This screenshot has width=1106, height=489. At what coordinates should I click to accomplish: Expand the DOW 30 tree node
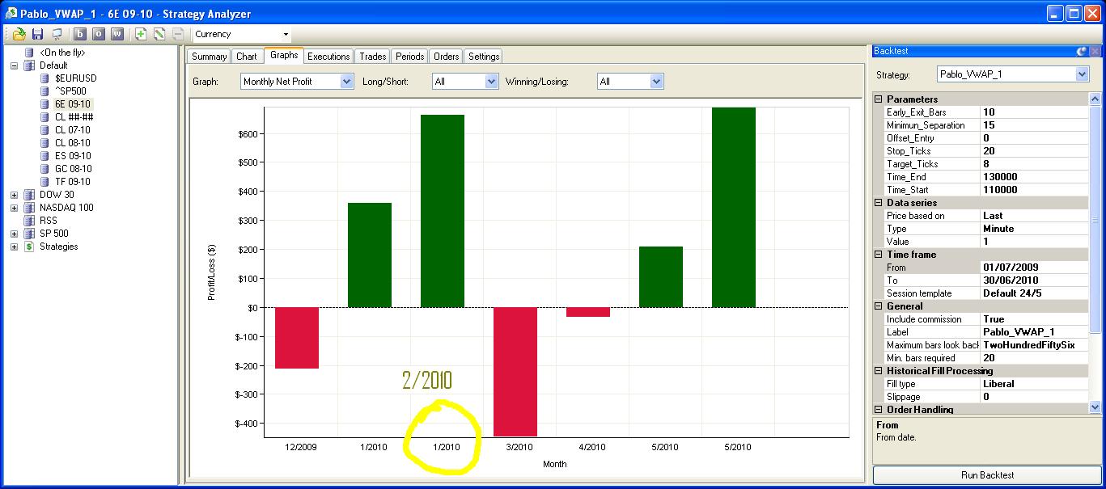[x=14, y=195]
